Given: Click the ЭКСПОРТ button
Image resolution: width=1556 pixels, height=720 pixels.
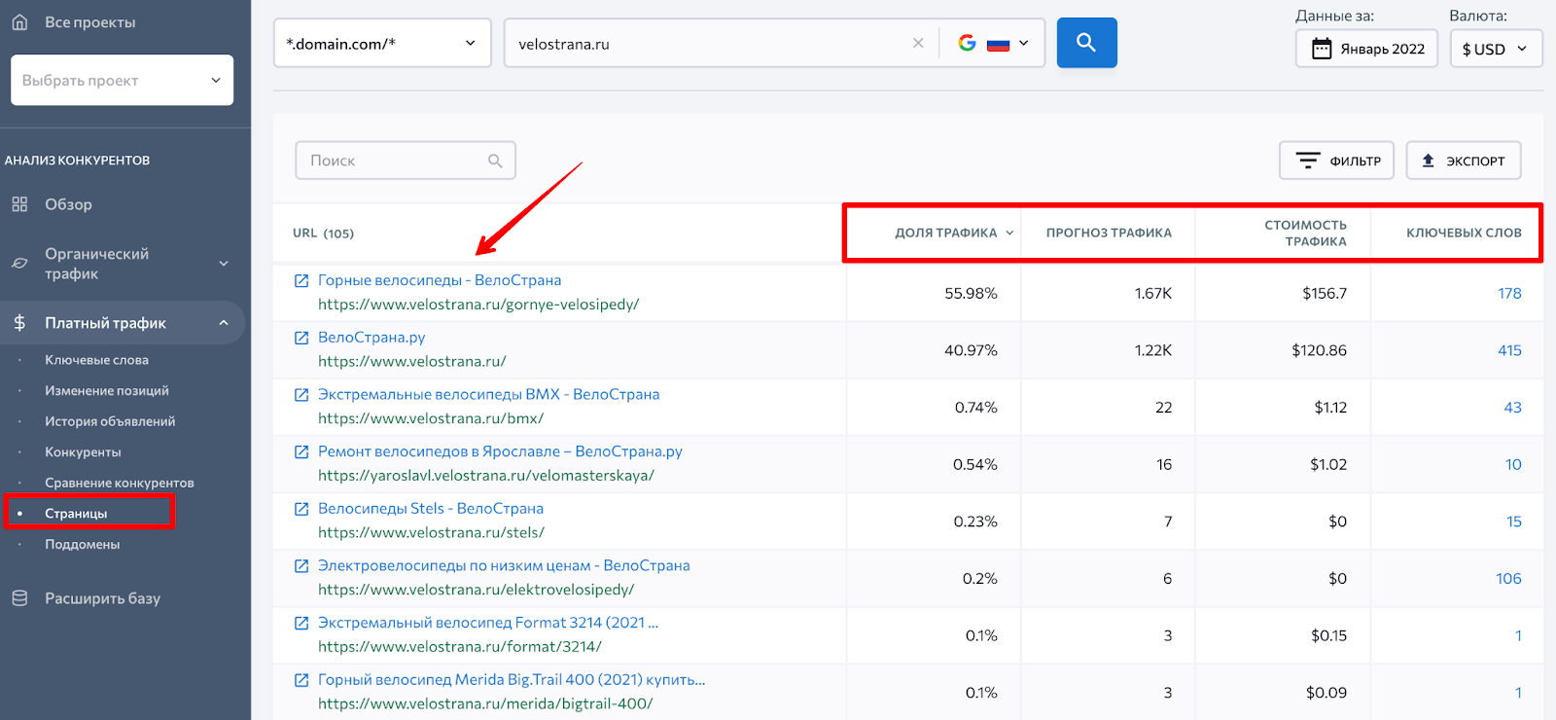Looking at the screenshot, I should click(x=1464, y=161).
